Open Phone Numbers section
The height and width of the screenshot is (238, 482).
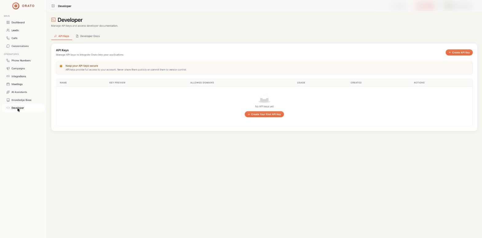tap(23, 60)
